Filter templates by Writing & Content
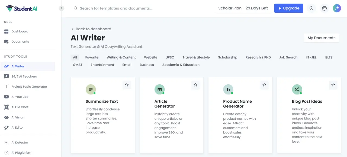This screenshot has width=347, height=157. [x=121, y=57]
